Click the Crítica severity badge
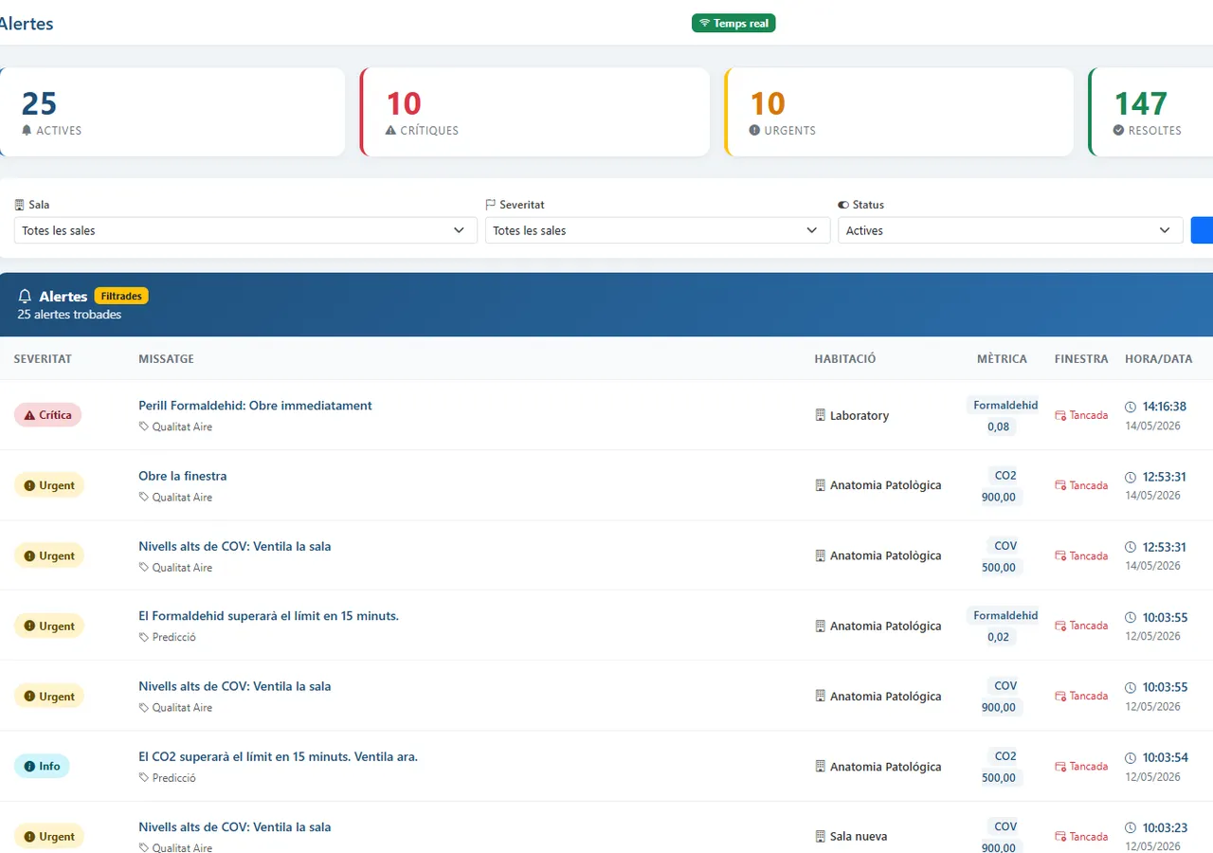The height and width of the screenshot is (853, 1213). [x=48, y=415]
